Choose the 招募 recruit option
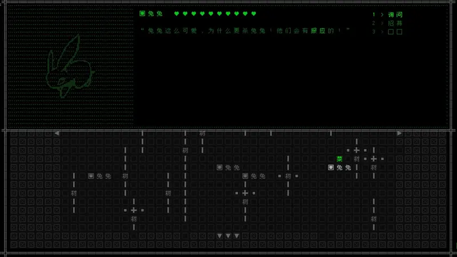Image resolution: width=457 pixels, height=257 pixels. (x=395, y=23)
